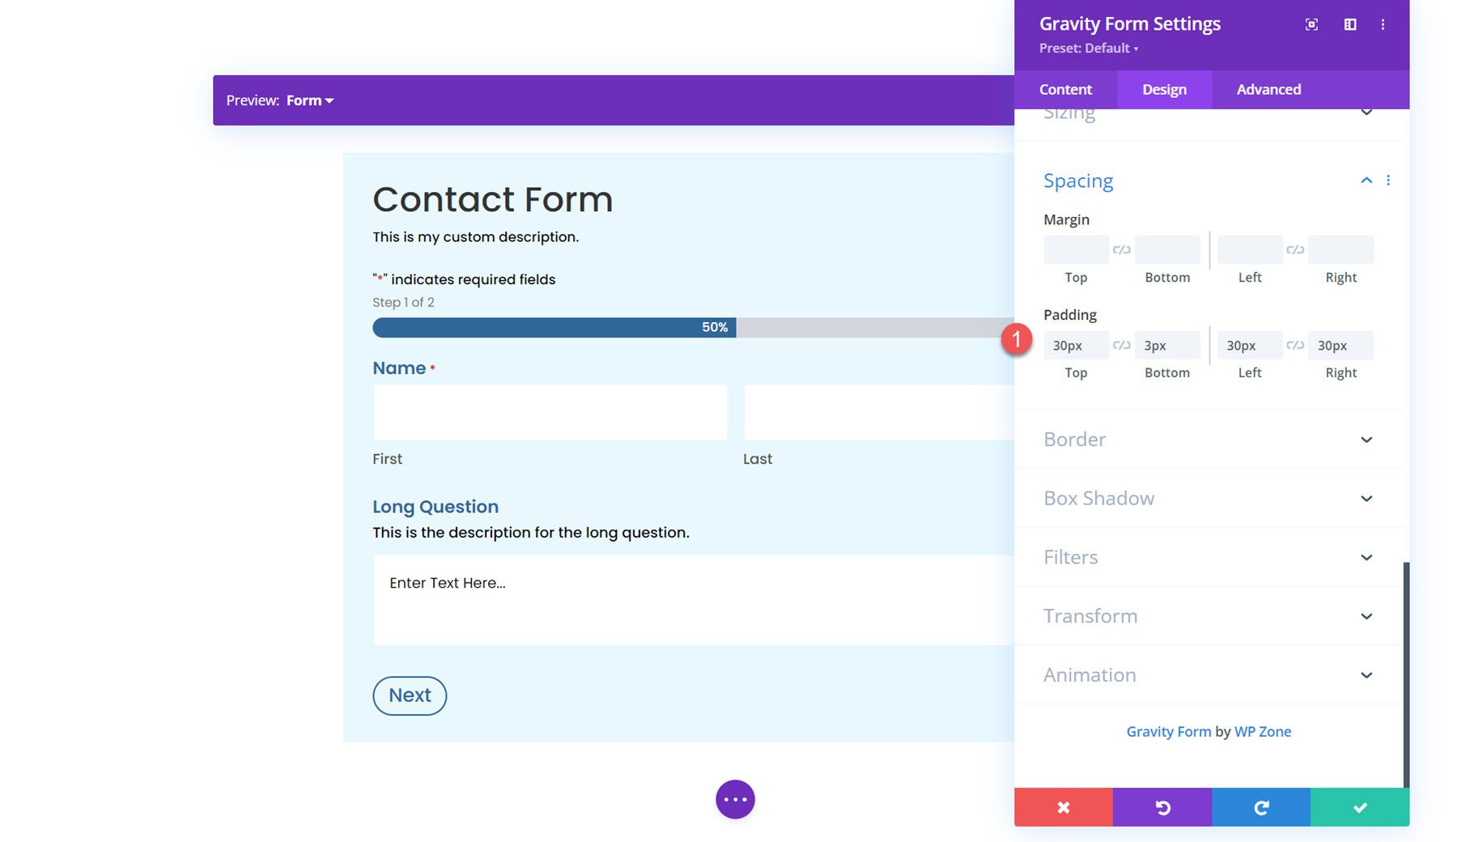Undo the last change
The image size is (1457, 842).
click(1162, 807)
